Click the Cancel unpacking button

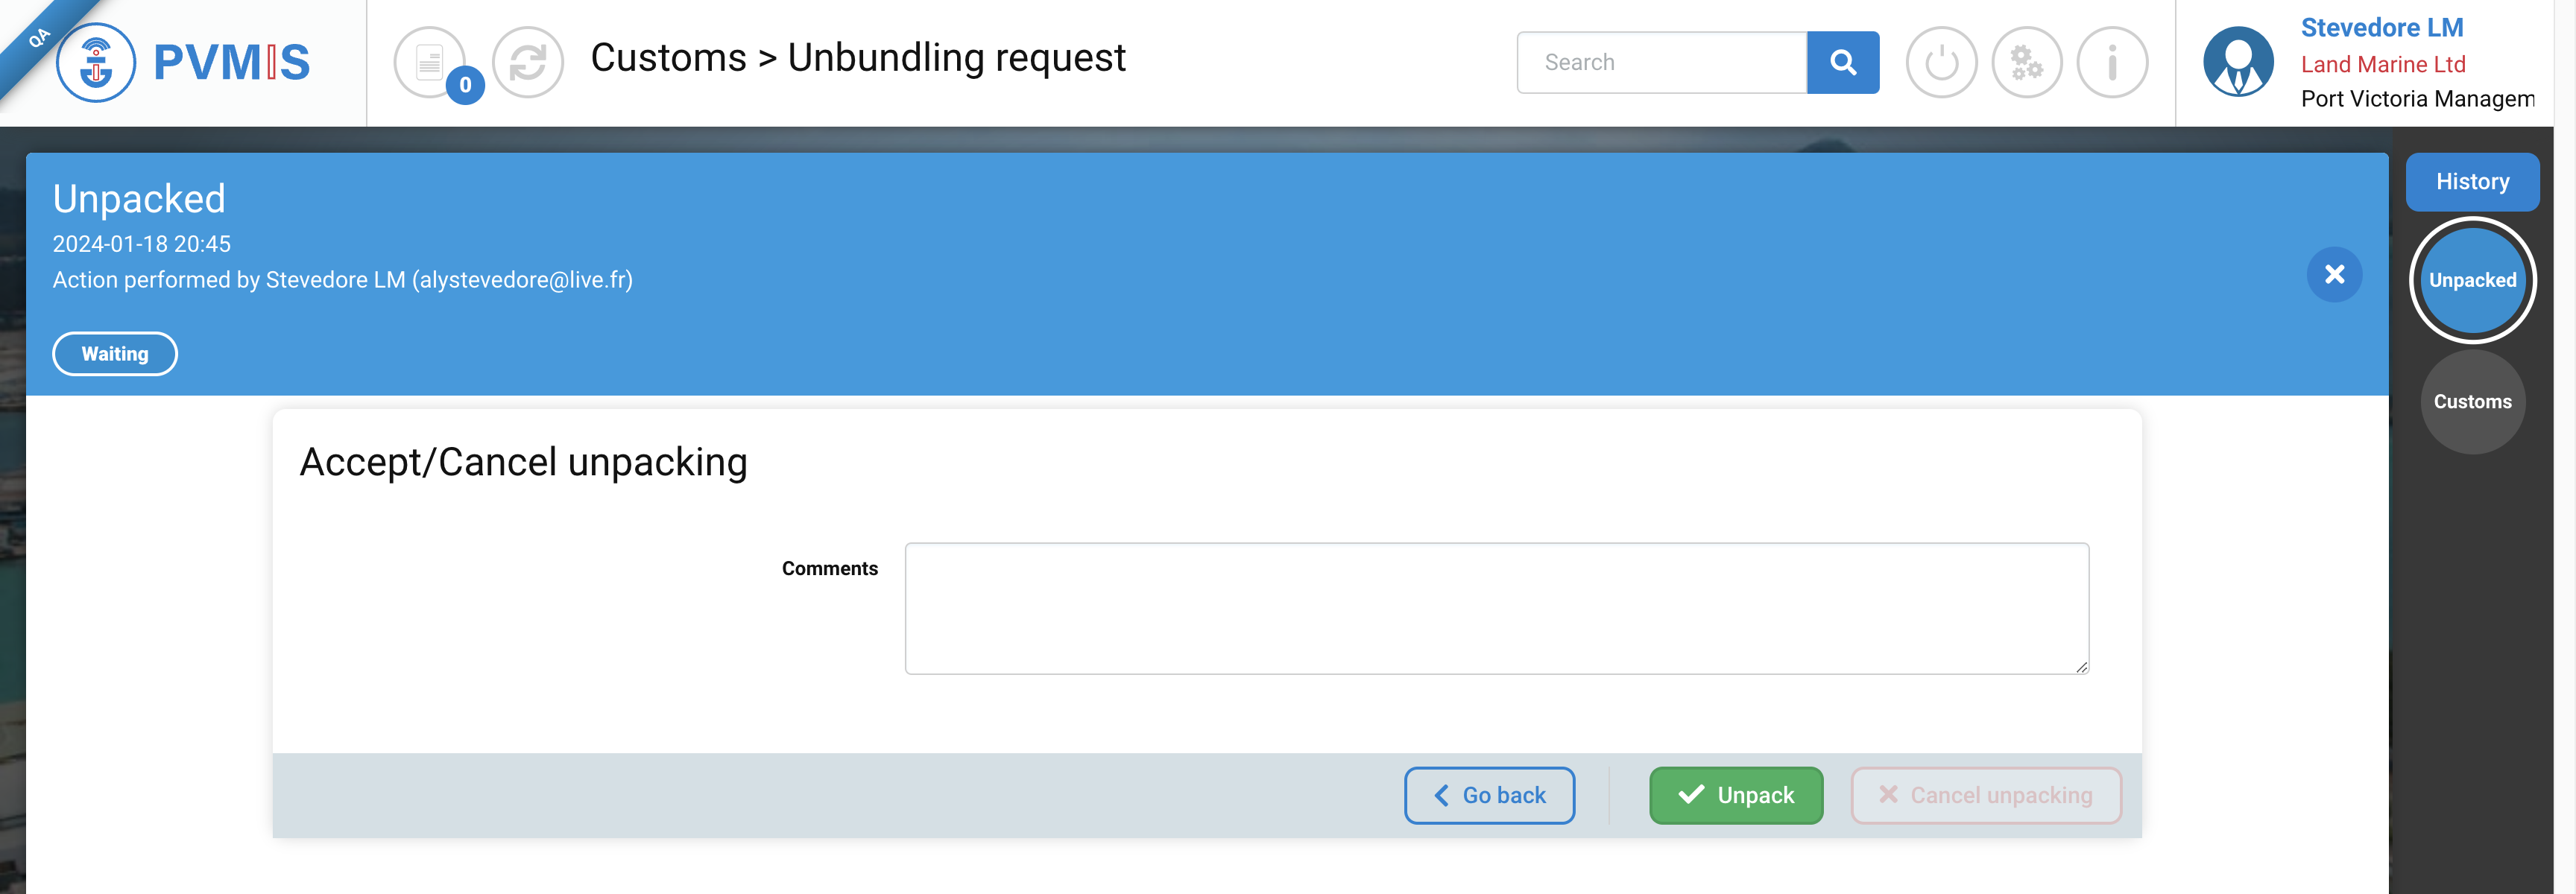pyautogui.click(x=1986, y=795)
